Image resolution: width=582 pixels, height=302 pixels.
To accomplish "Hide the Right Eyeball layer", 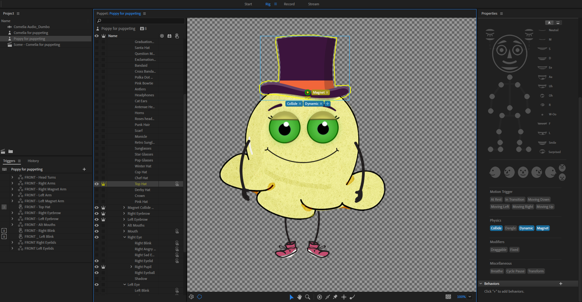I will click(97, 273).
